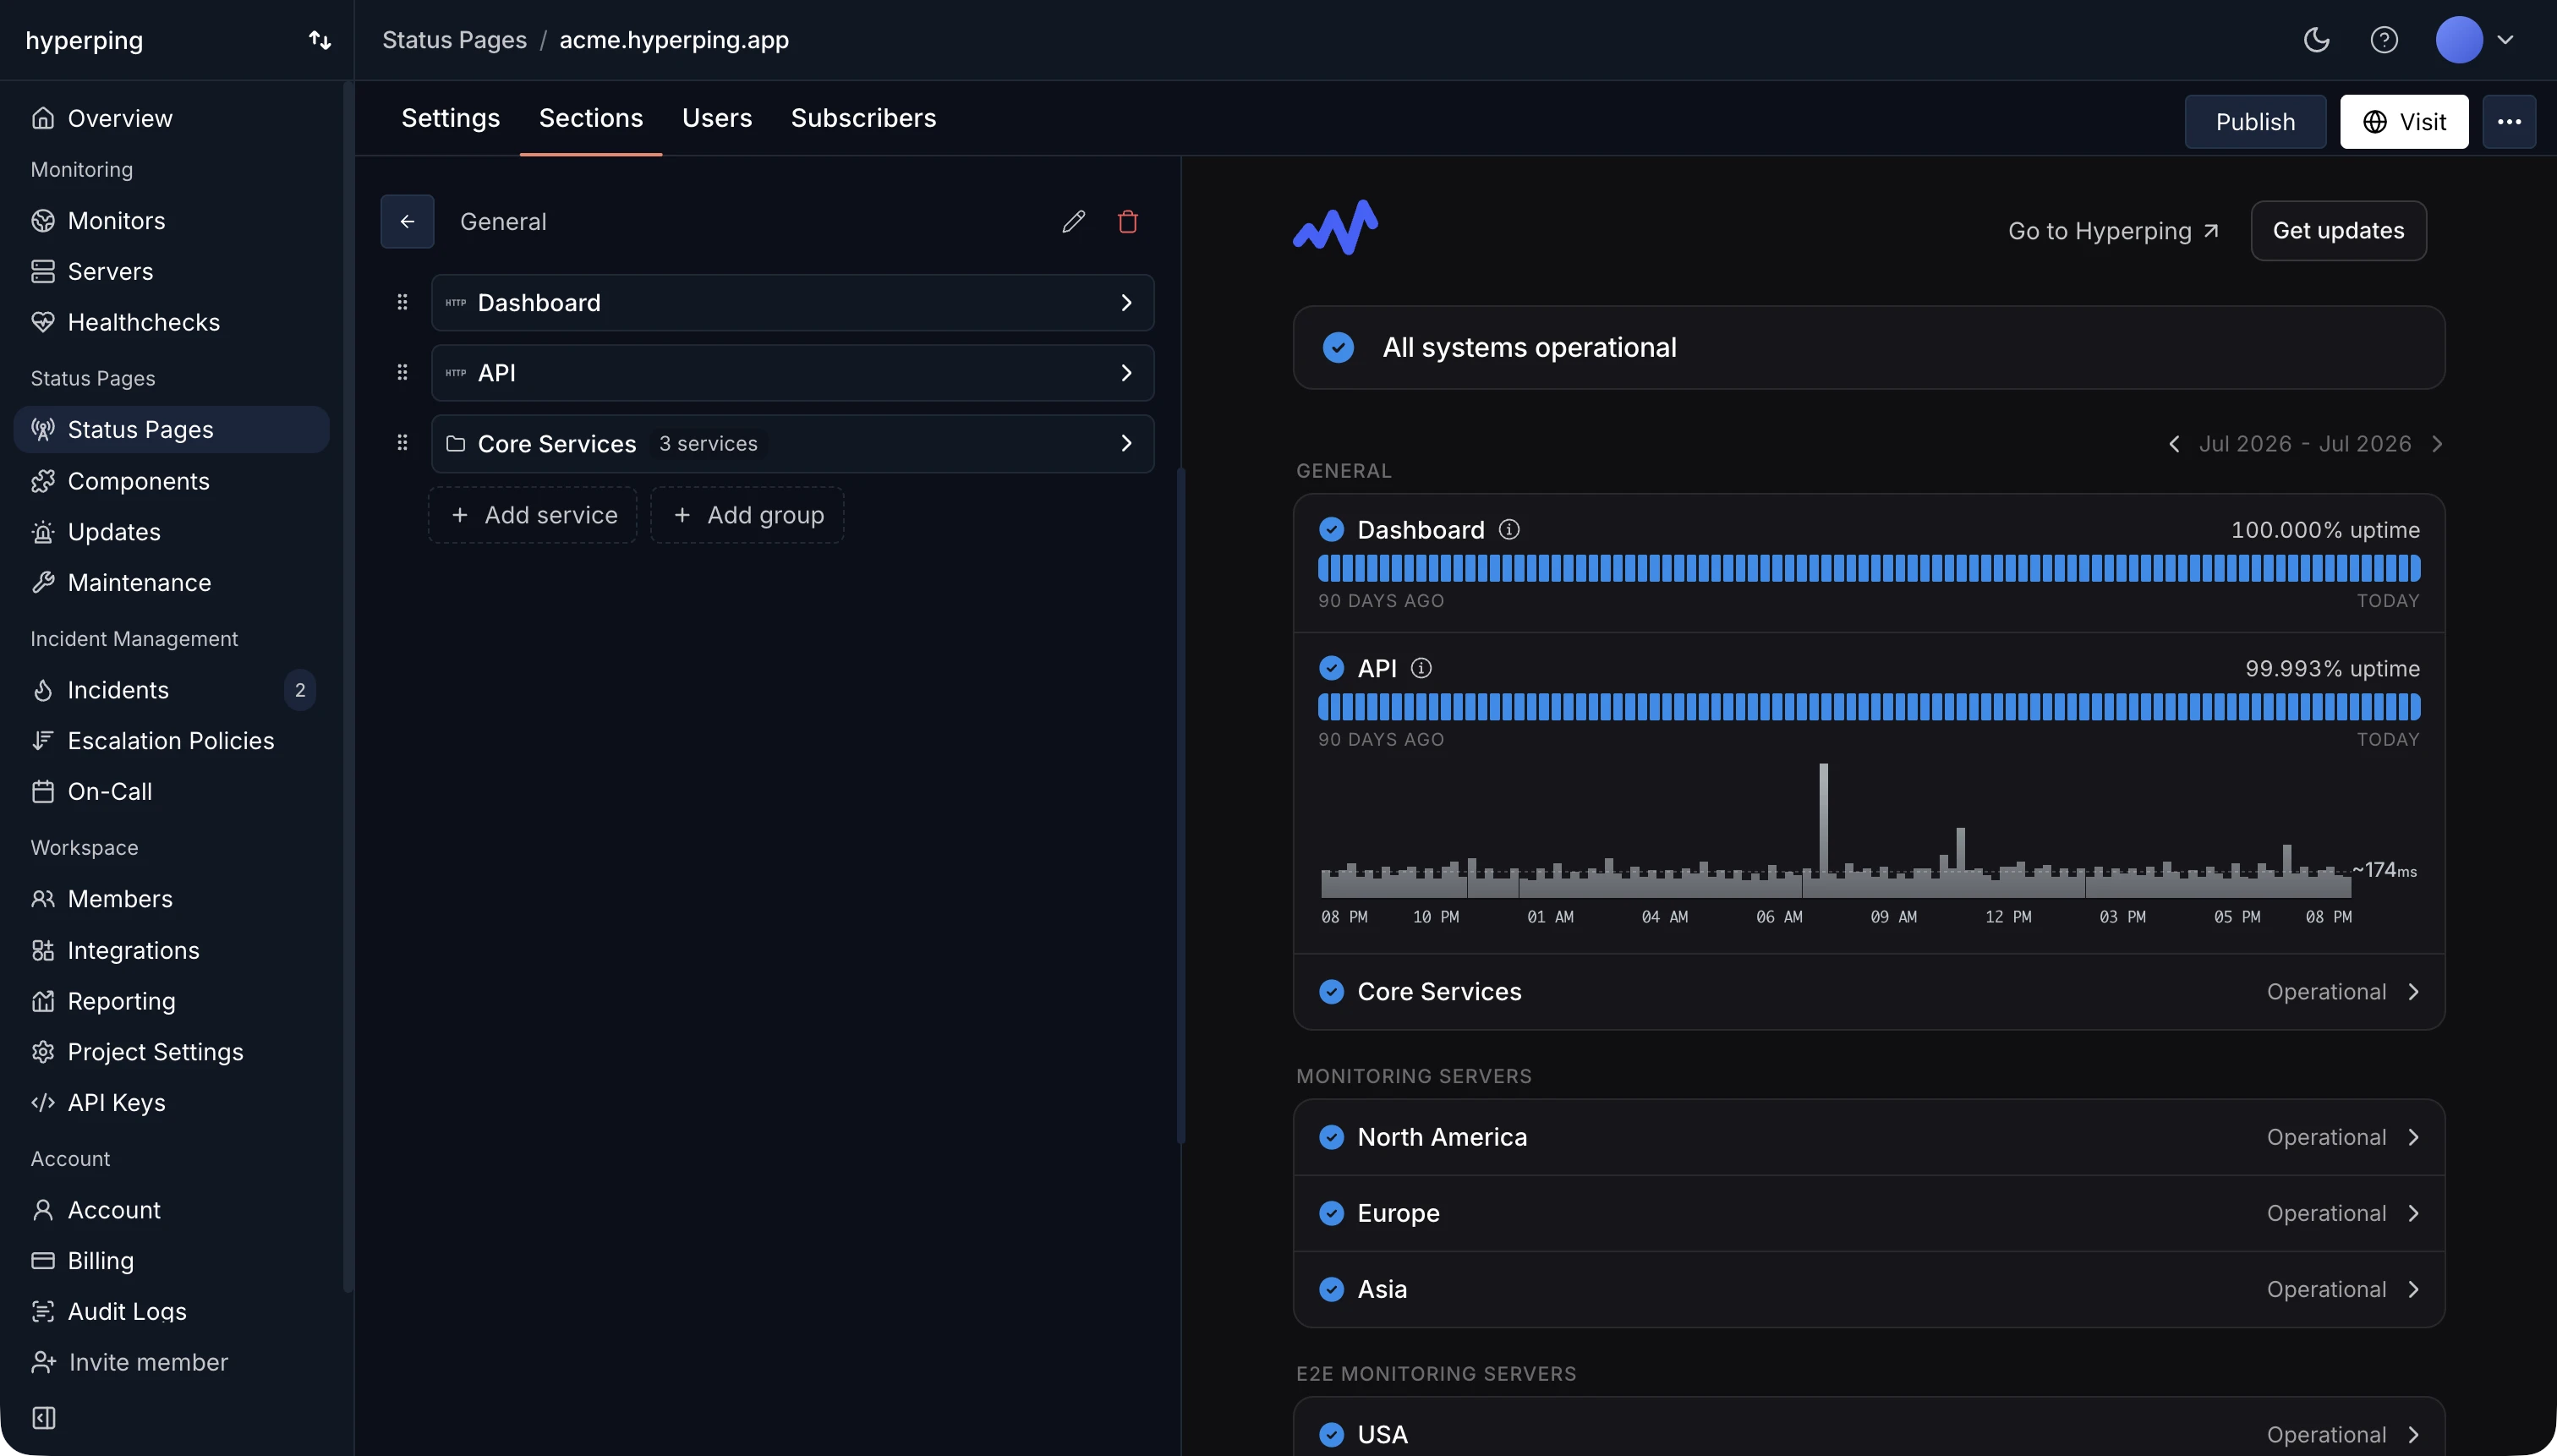The image size is (2557, 1456).
Task: Open the user avatar menu
Action: [2474, 40]
